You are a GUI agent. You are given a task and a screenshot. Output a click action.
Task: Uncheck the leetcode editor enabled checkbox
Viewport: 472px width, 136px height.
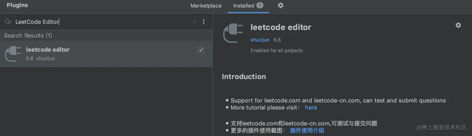(201, 50)
